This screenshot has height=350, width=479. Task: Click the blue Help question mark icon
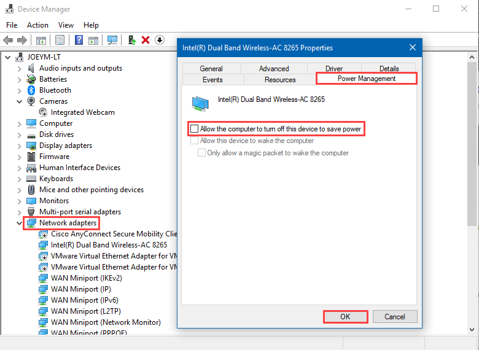click(79, 40)
